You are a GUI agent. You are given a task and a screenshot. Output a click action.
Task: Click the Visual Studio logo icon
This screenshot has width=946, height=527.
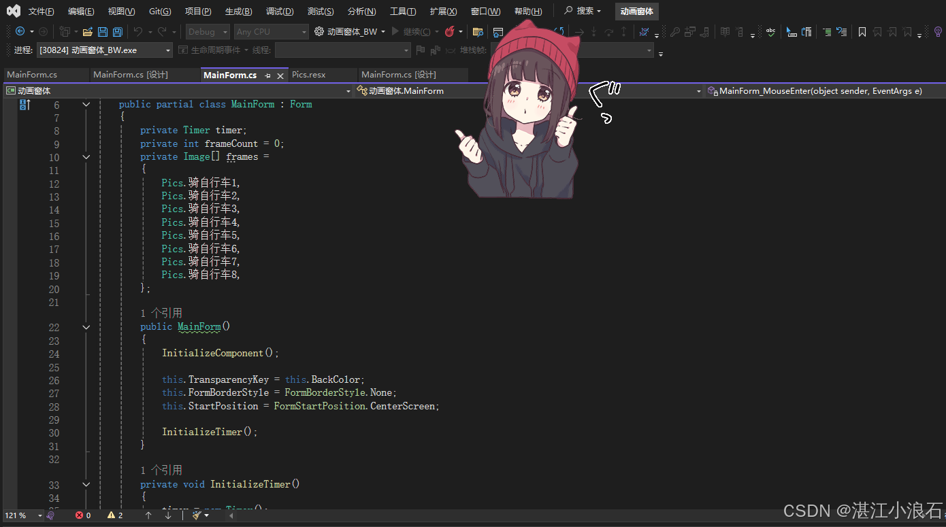[14, 11]
